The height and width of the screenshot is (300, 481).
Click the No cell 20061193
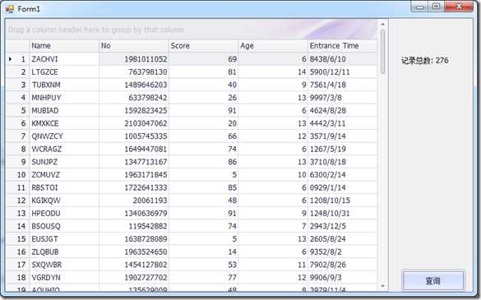134,201
